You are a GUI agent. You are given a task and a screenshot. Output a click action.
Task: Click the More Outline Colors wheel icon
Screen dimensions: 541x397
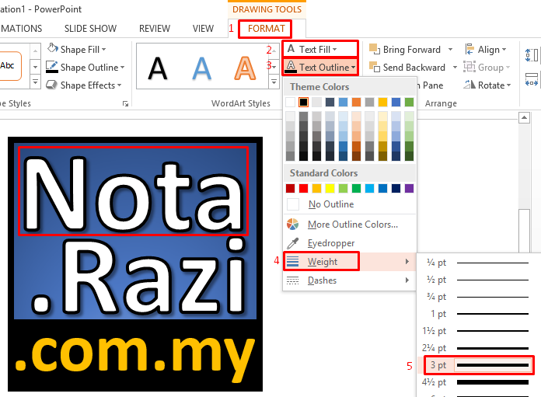(292, 225)
